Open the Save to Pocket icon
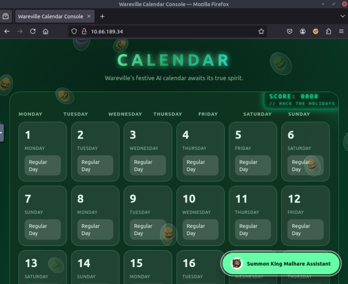This screenshot has height=284, width=348. (x=290, y=32)
